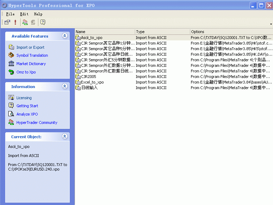273x205 pixels.
Task: Click the Market Dictionary building icon
Action: click(x=11, y=63)
